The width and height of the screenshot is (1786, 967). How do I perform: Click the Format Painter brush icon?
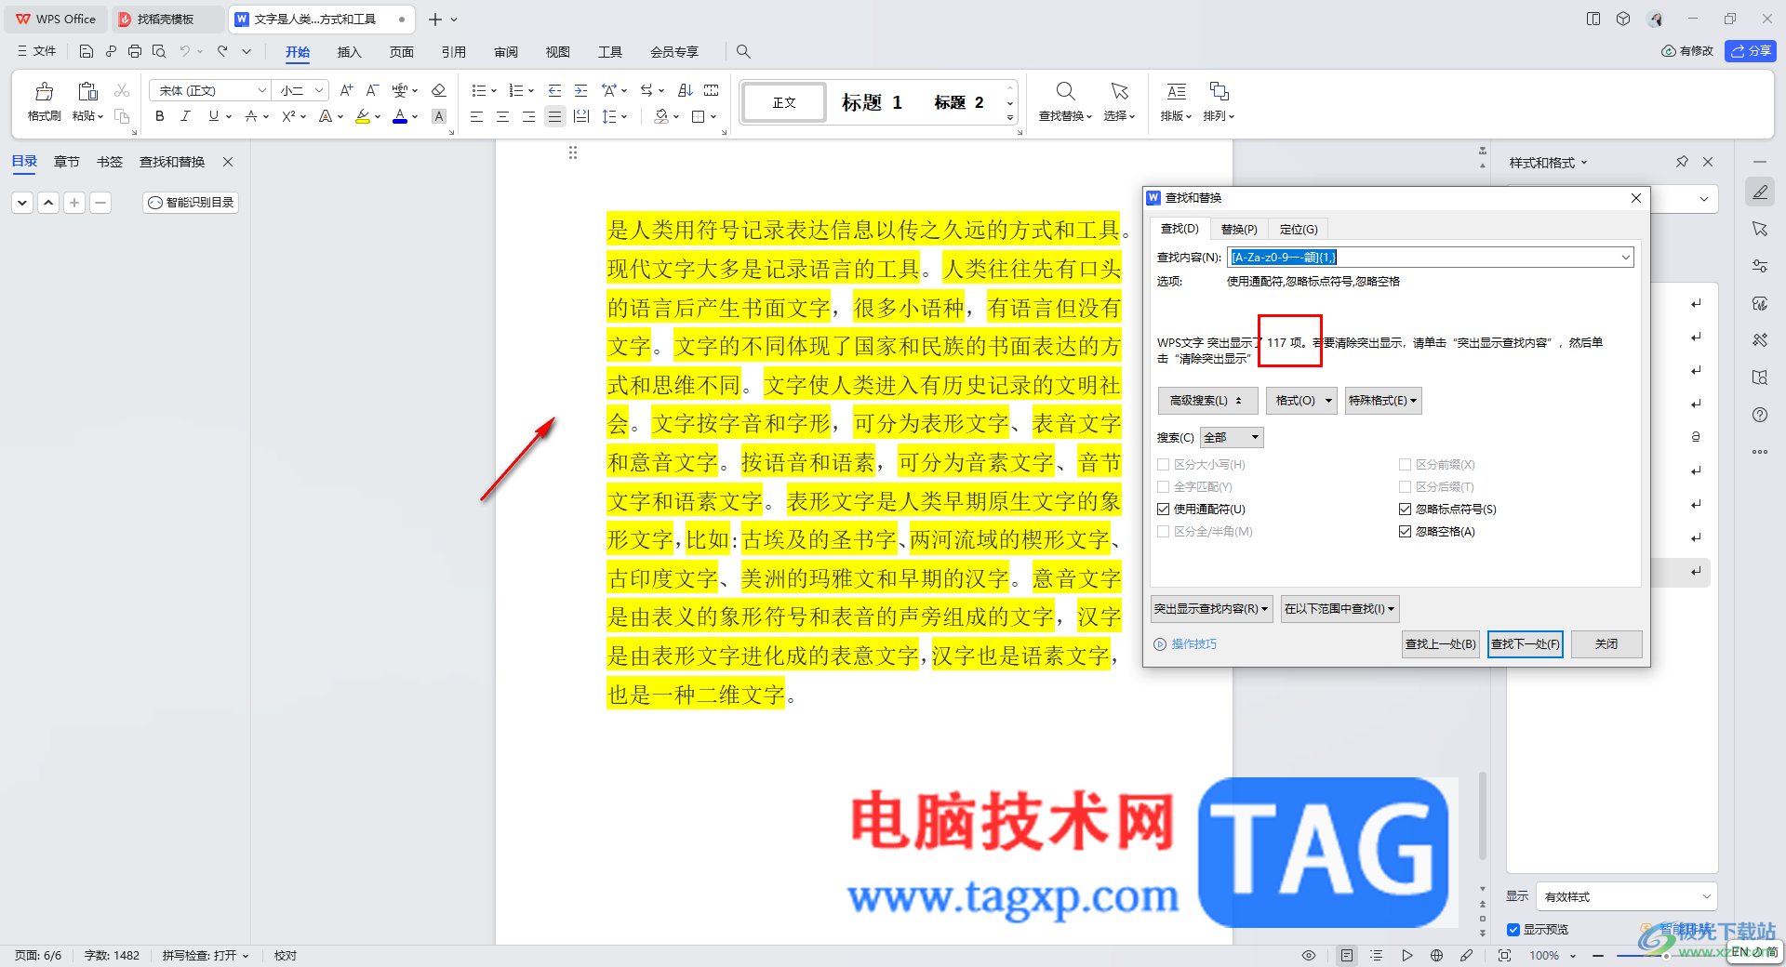click(44, 91)
